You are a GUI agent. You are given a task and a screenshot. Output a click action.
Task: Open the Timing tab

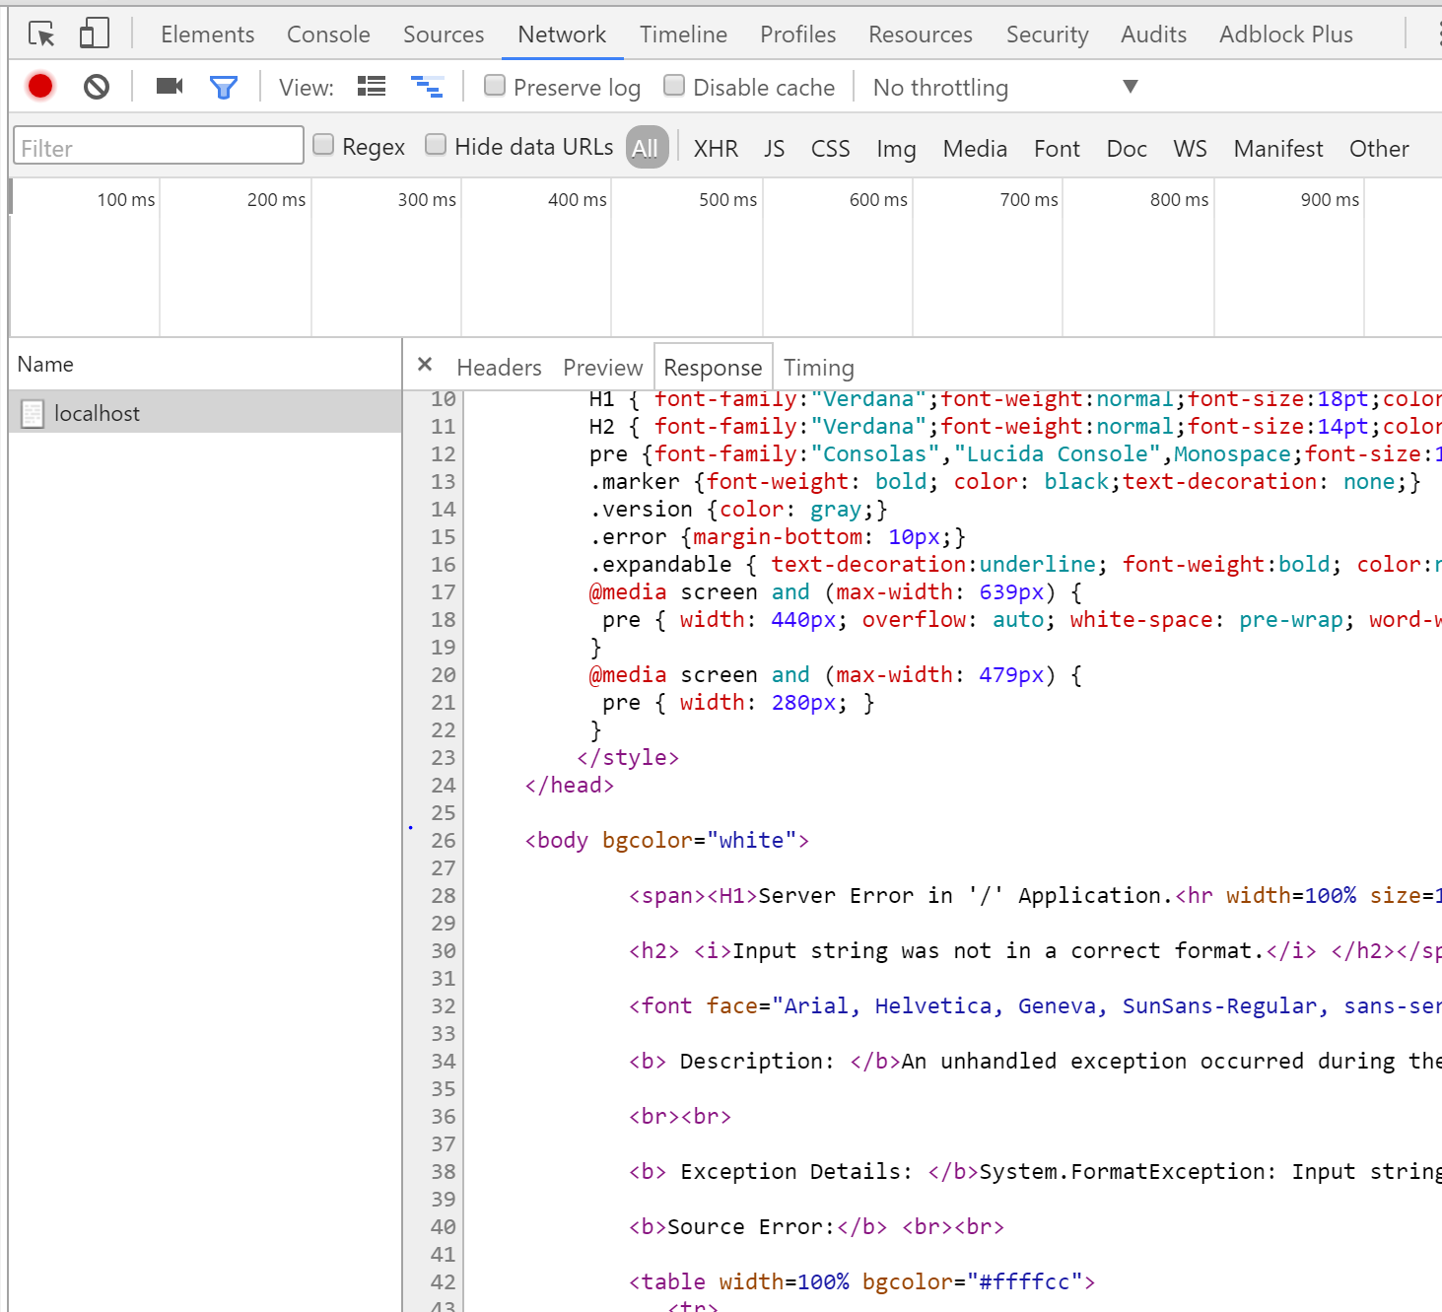click(x=818, y=368)
